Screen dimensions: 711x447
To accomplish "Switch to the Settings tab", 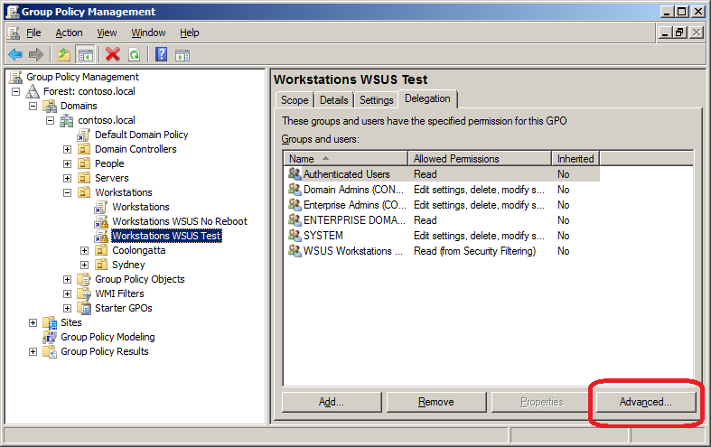I will coord(376,100).
